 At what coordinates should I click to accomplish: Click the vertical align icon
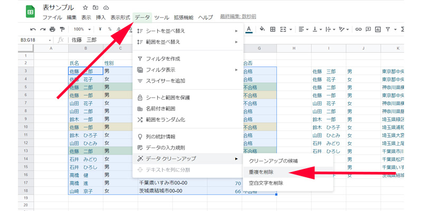tap(314, 29)
